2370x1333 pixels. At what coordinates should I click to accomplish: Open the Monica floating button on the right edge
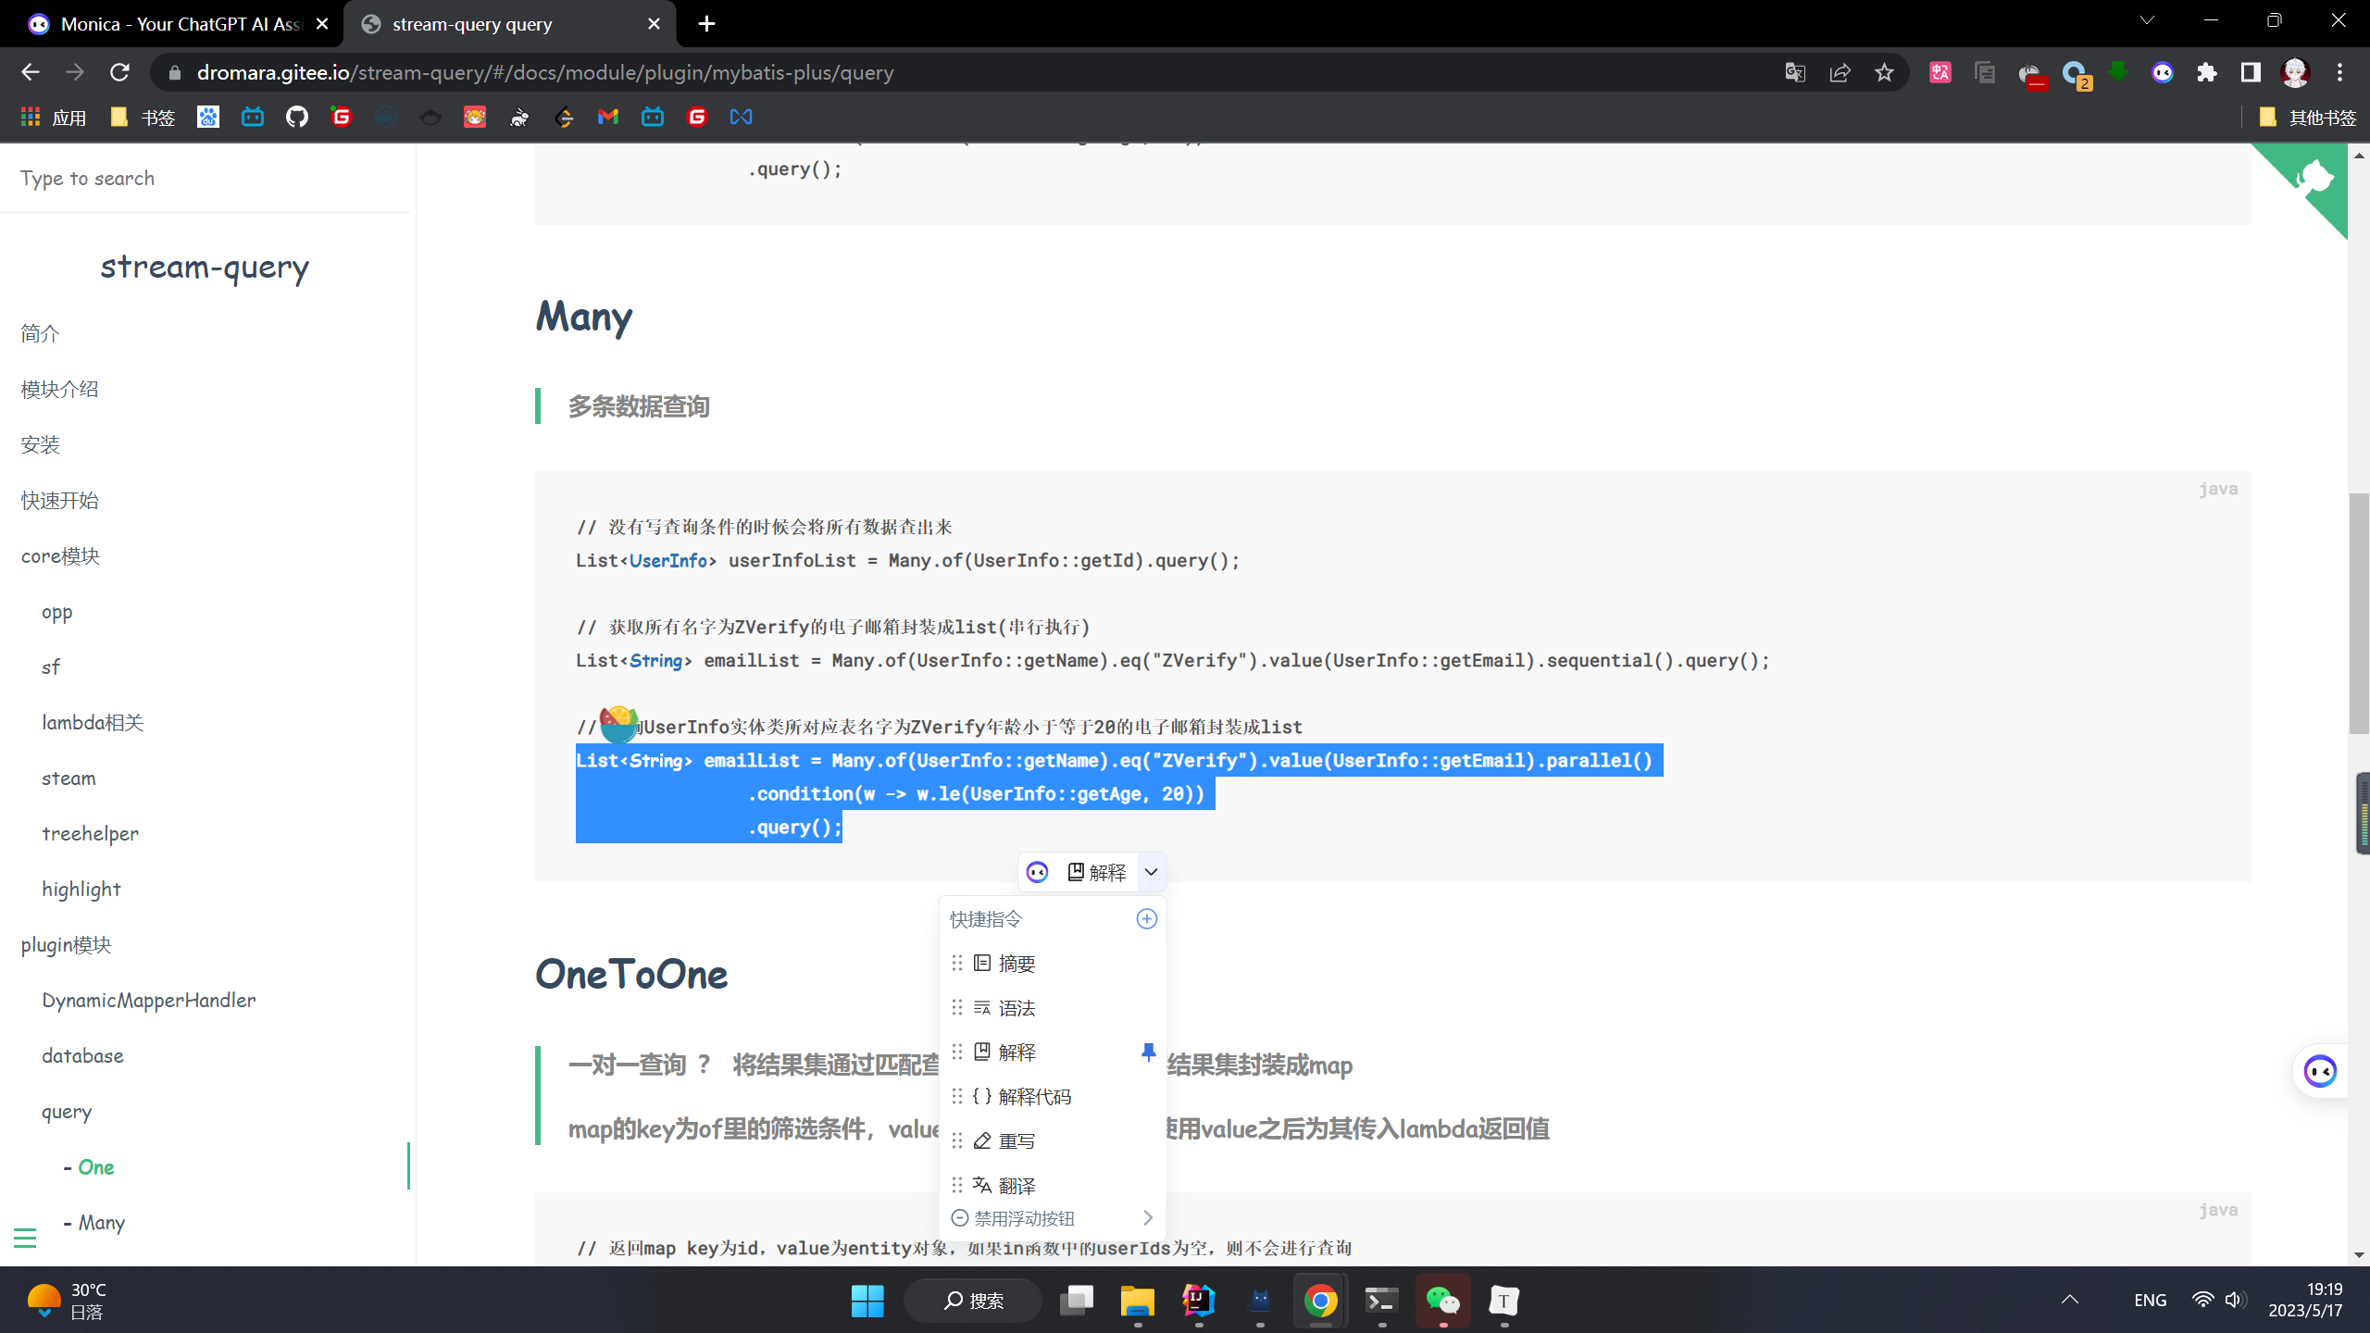tap(2320, 1072)
